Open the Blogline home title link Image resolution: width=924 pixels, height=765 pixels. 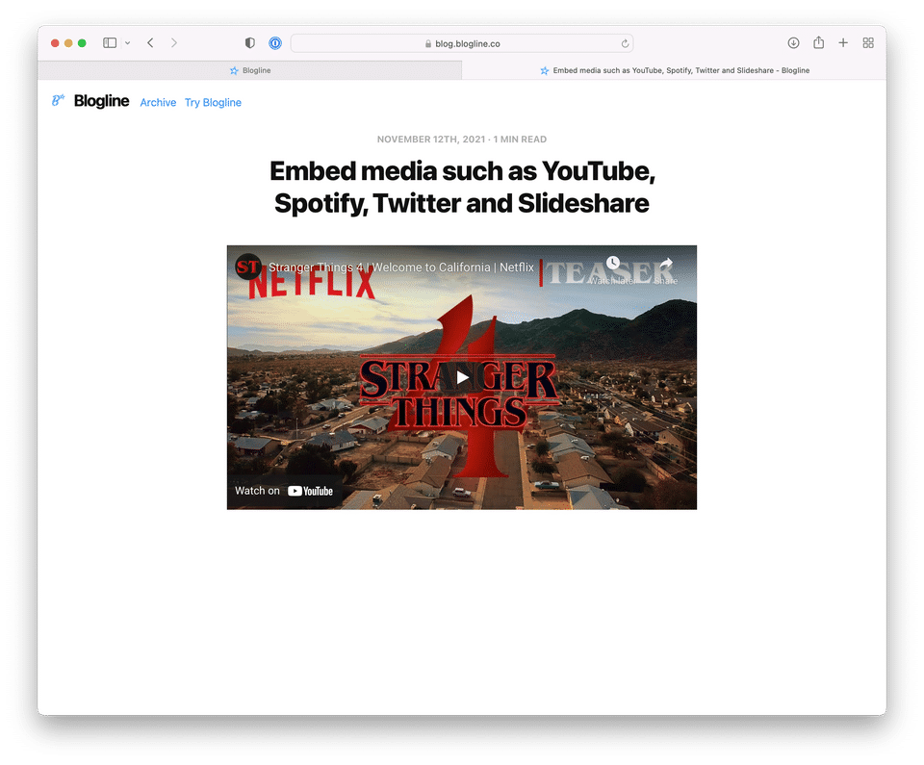point(101,101)
